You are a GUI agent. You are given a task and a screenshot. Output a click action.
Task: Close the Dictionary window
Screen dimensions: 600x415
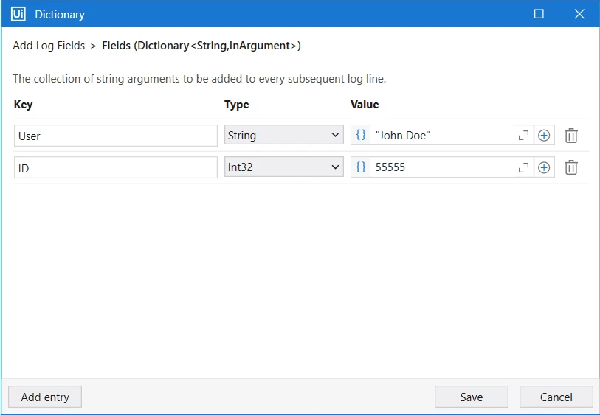tap(579, 14)
